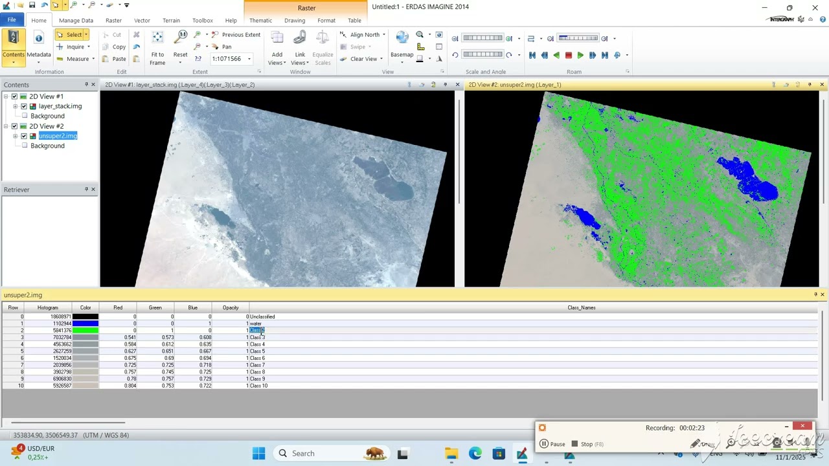Switch to the Manage Data tab
829x466 pixels.
pyautogui.click(x=76, y=20)
